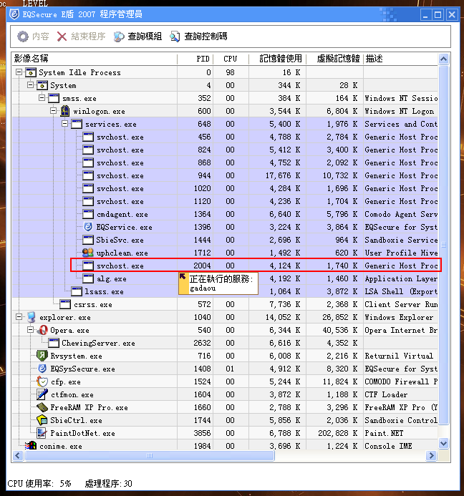
Task: Click the explorer.exe computer icon
Action: (x=31, y=317)
